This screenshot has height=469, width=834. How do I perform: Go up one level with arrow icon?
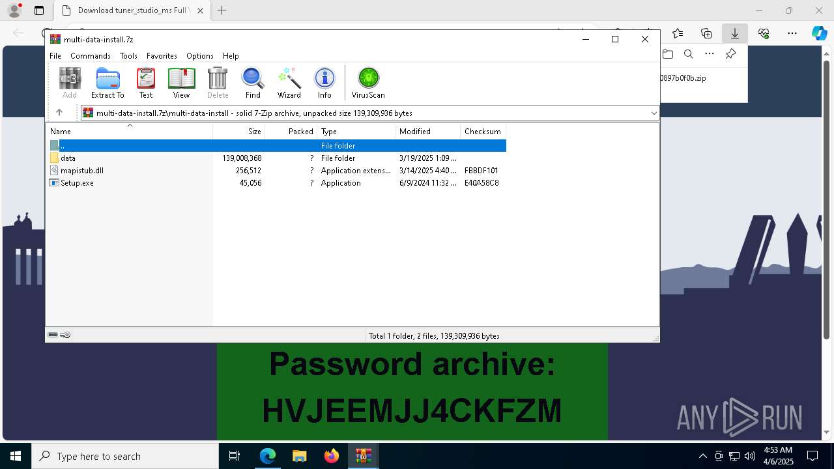point(59,113)
